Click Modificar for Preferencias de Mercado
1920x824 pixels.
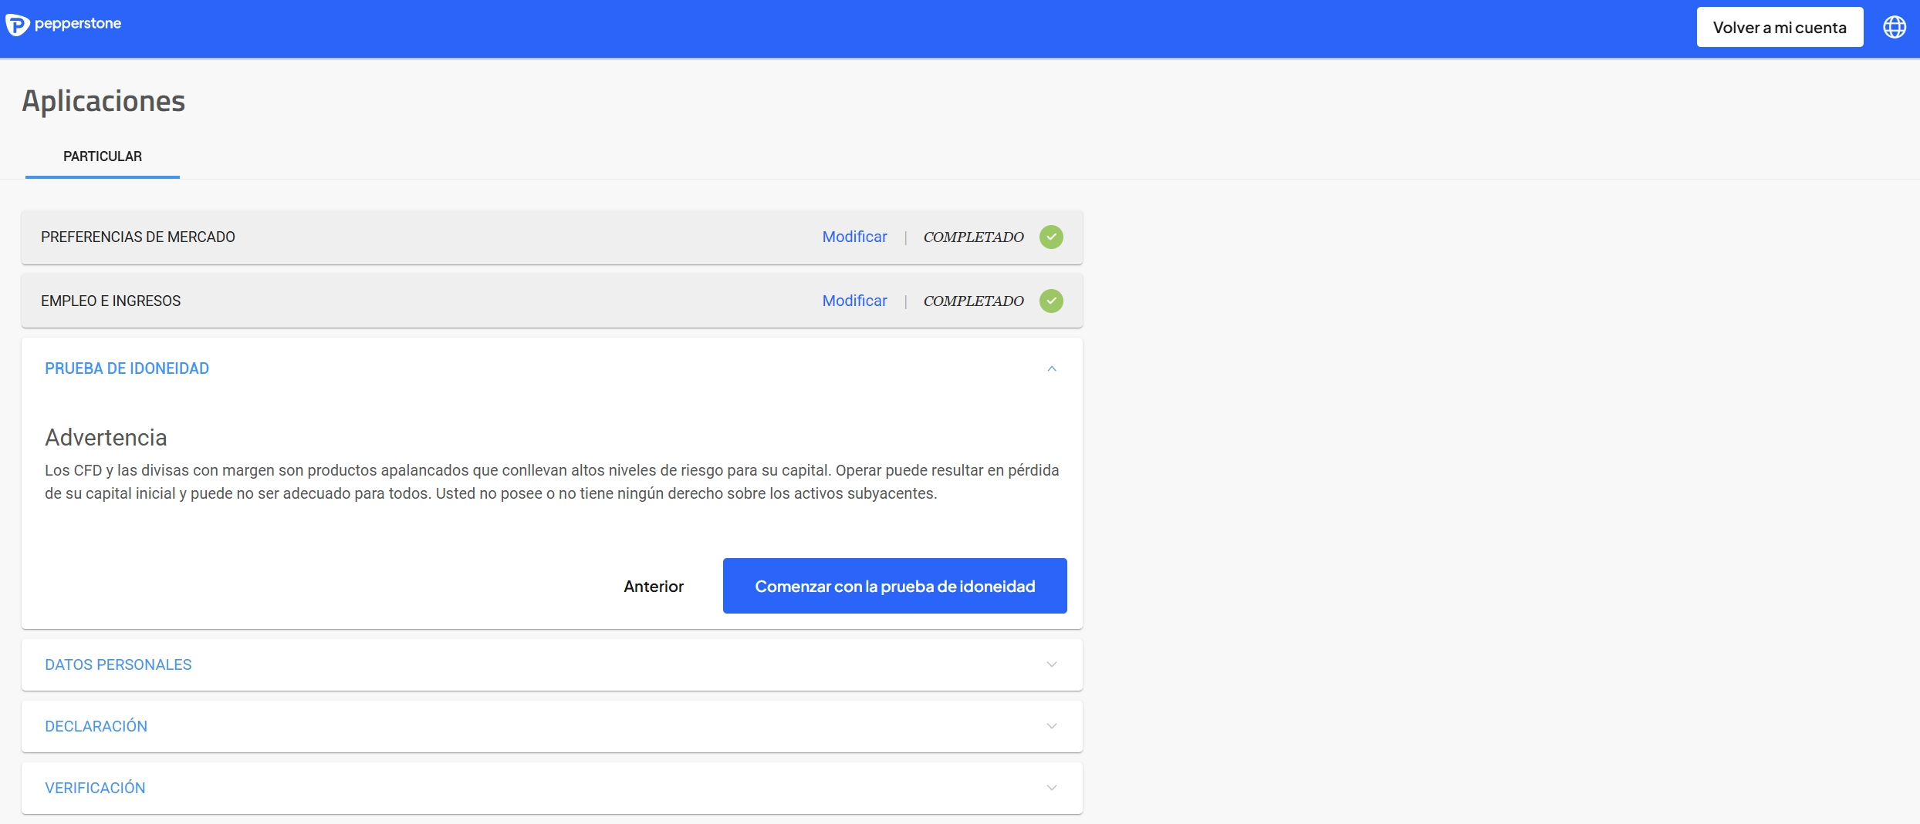[854, 237]
